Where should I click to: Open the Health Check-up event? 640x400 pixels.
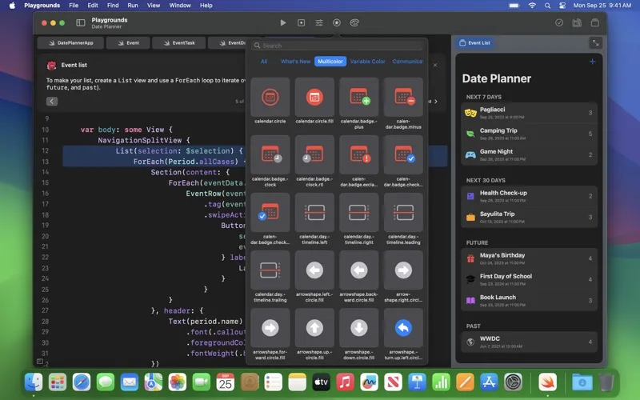[x=530, y=196]
